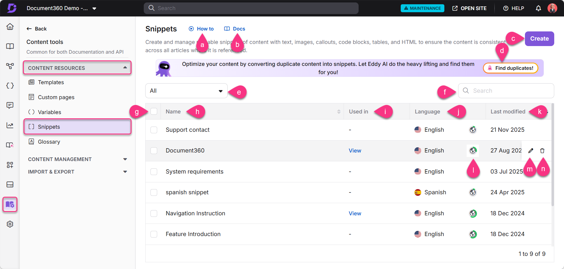This screenshot has width=564, height=269.
Task: Click the table vertical scrollbar
Action: pyautogui.click(x=553, y=155)
